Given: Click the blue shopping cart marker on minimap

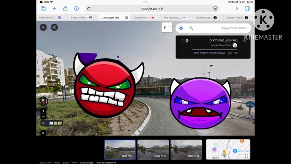Looking at the screenshot, I should point(235,151).
